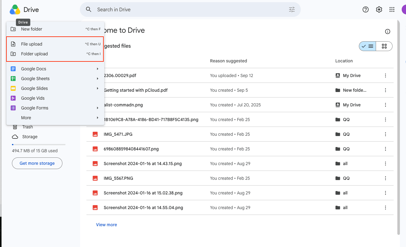Open advanced search filter options icon

pos(292,9)
